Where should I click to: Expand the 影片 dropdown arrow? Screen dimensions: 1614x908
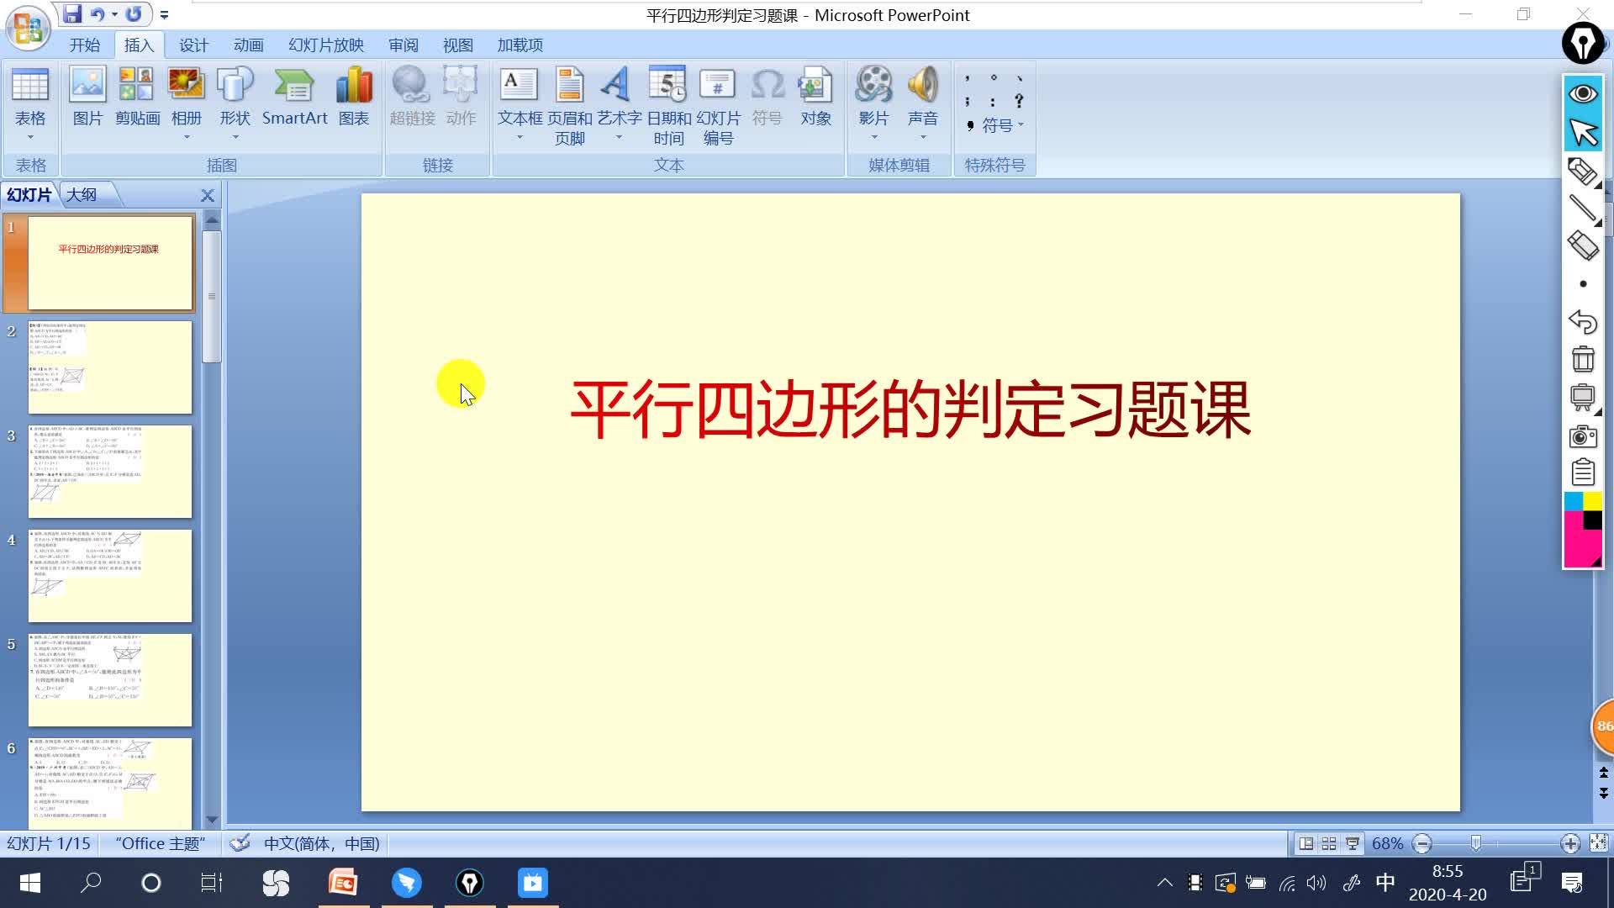coord(874,137)
